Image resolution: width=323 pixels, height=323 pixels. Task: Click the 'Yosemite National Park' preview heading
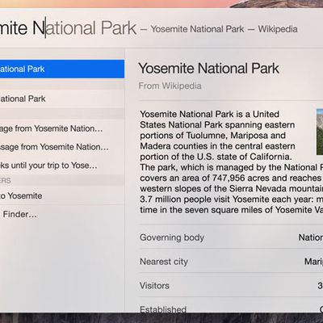[208, 69]
